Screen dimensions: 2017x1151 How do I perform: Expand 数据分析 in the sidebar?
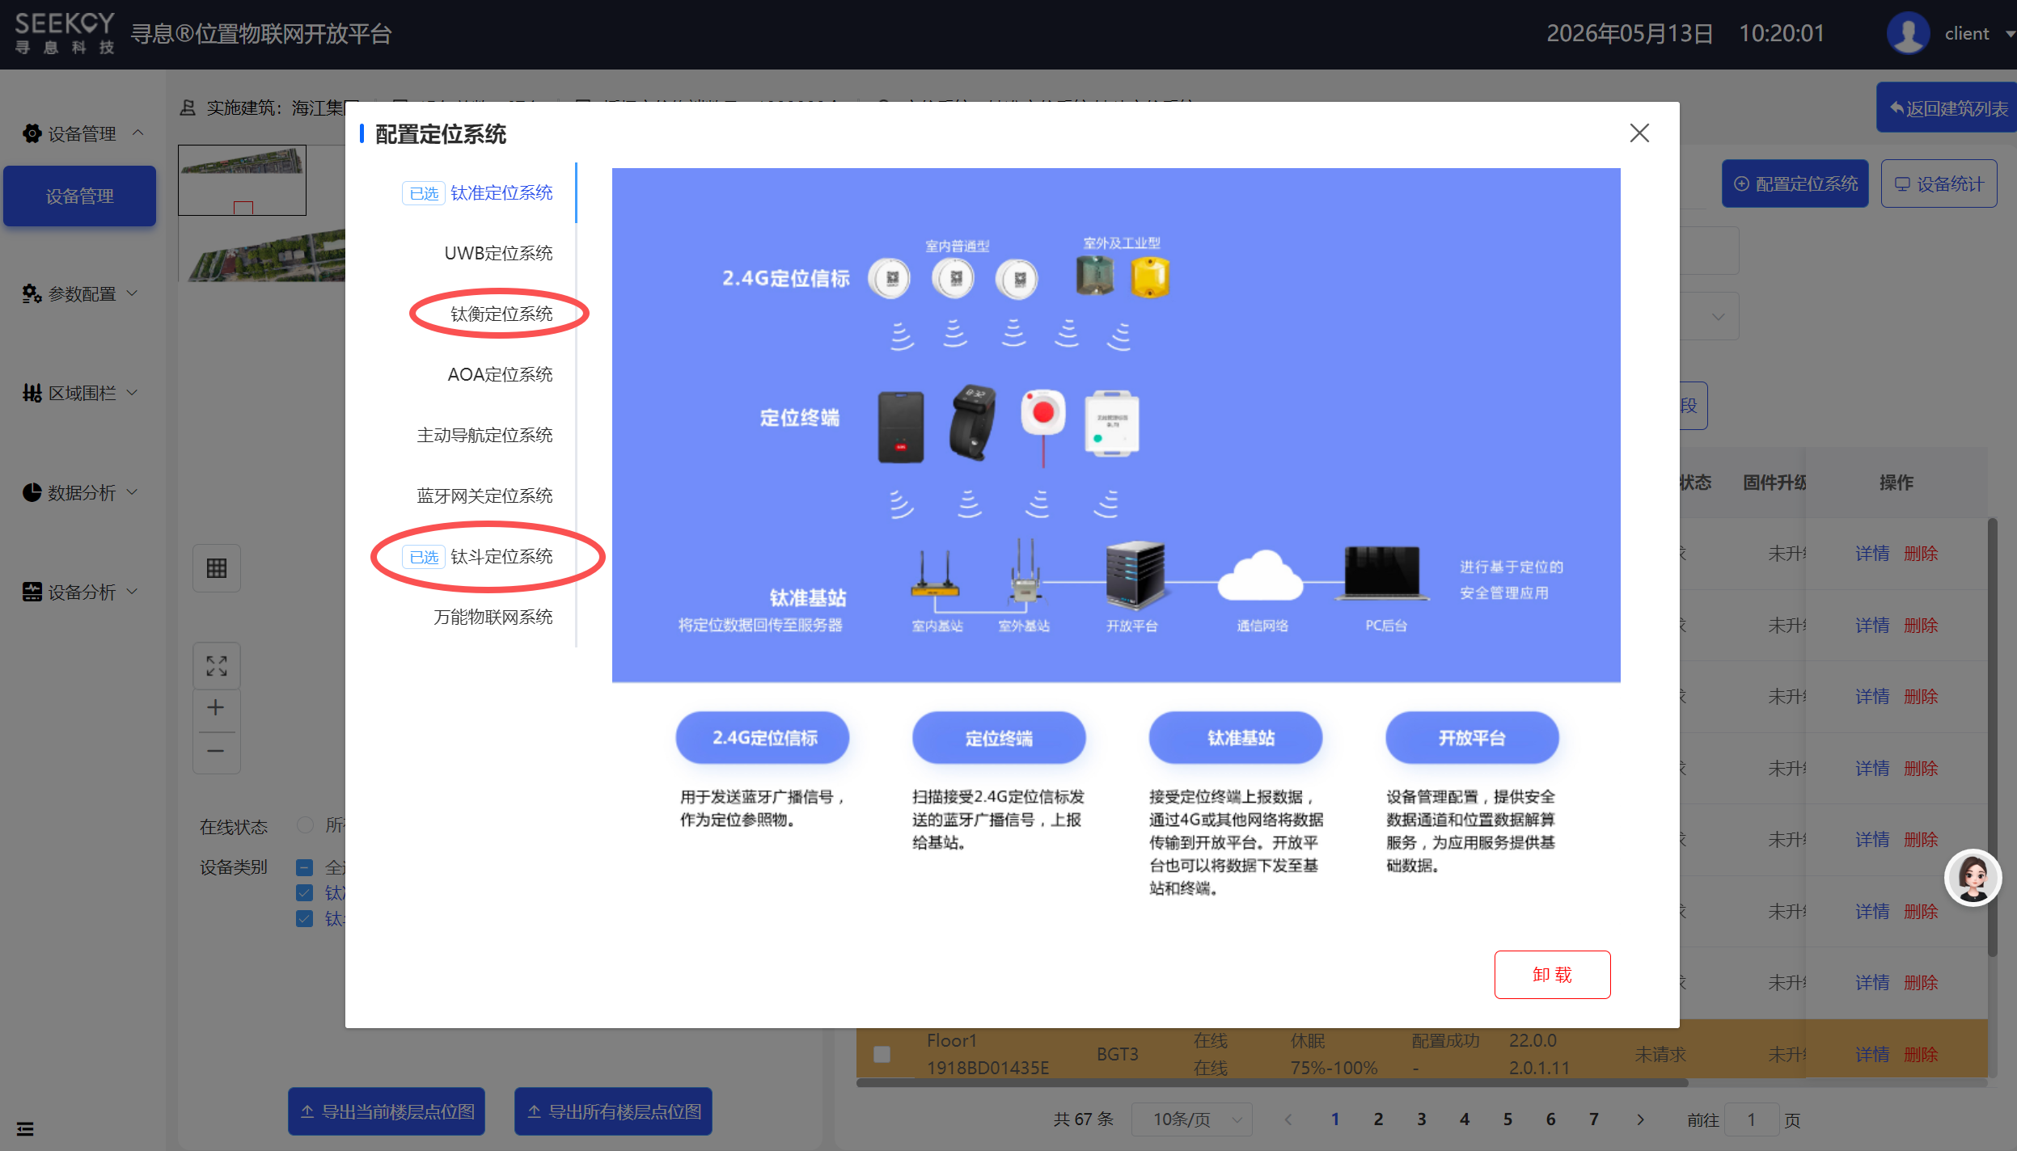(82, 493)
